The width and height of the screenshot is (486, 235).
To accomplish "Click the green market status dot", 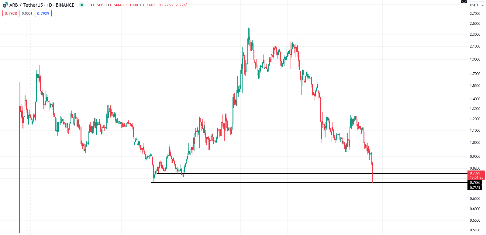I will pos(81,5).
